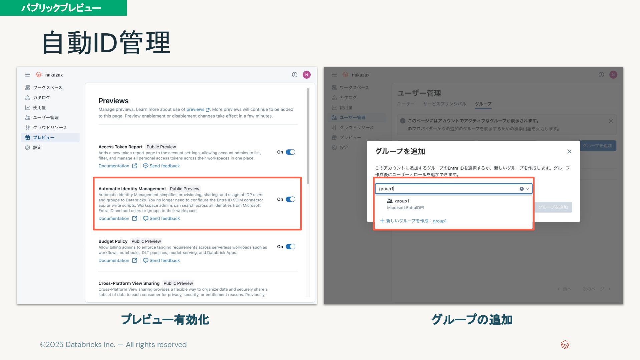Viewport: 640px width, 360px height.
Task: Toggle Automatic Identity Management switch
Action: pyautogui.click(x=291, y=199)
